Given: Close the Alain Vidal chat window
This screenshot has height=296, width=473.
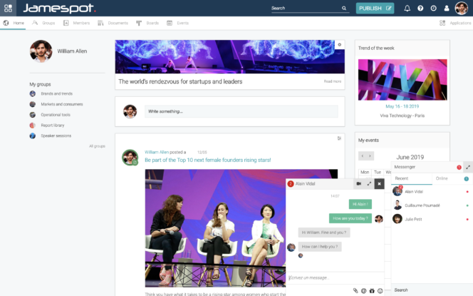Looking at the screenshot, I should coord(380,183).
